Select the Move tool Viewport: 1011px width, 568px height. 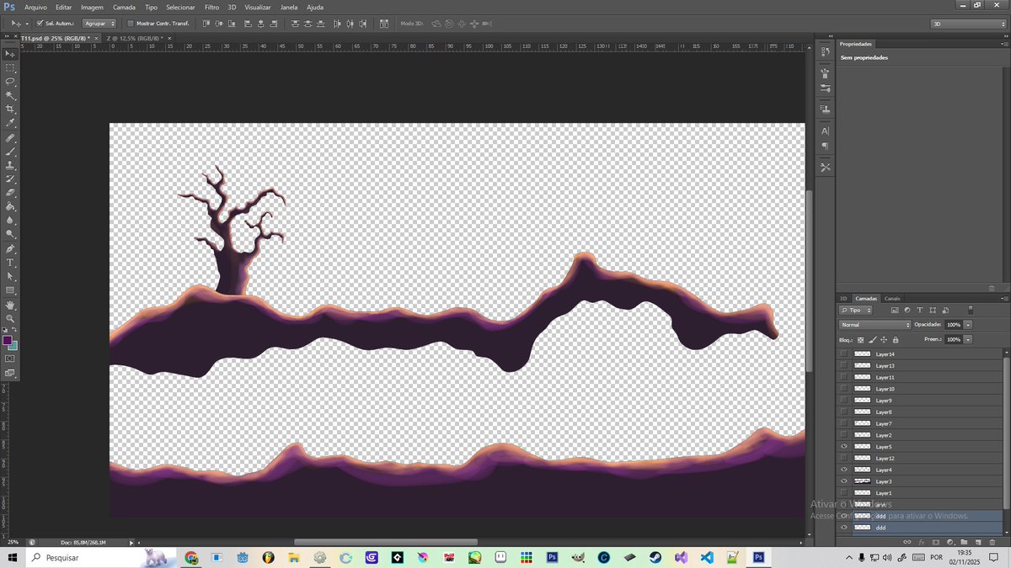click(11, 53)
